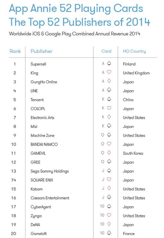This screenshot has height=238, width=164.
Task: Click the heart icon beside King
Action: click(x=109, y=72)
